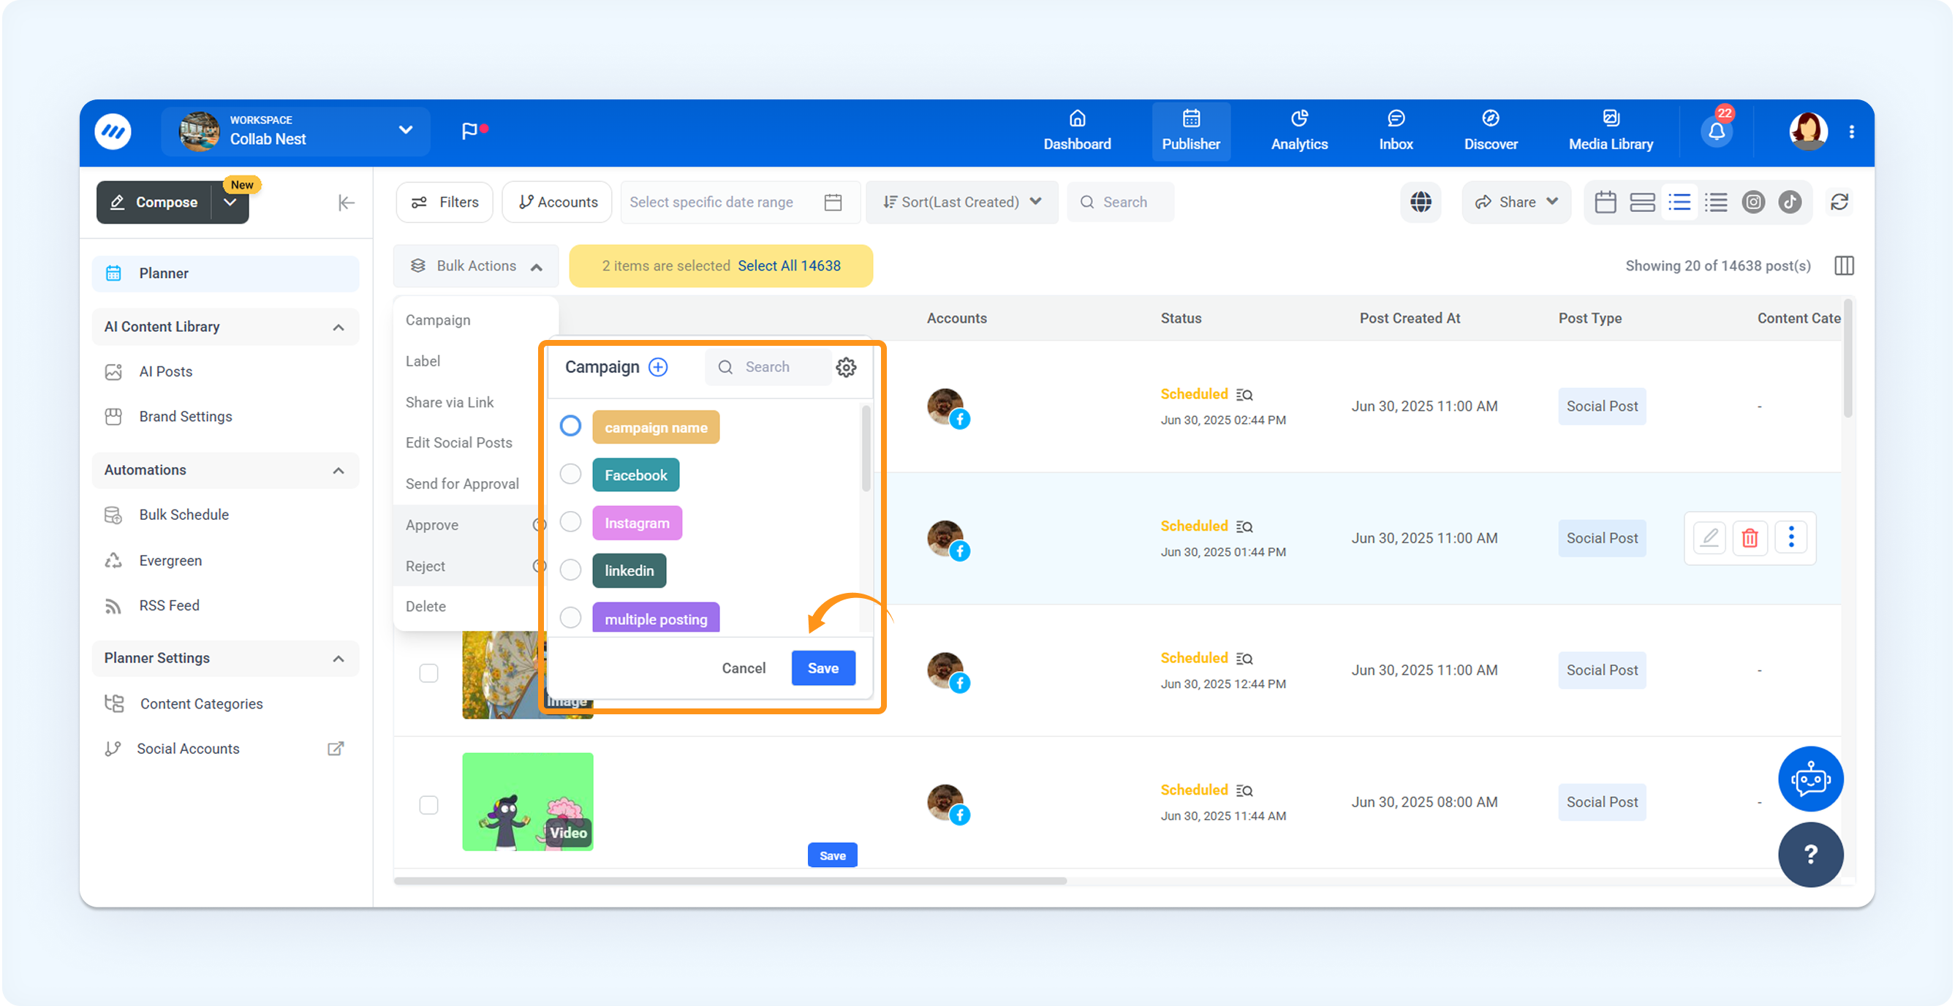Open the help question mark button
The height and width of the screenshot is (1006, 1955).
pos(1811,855)
